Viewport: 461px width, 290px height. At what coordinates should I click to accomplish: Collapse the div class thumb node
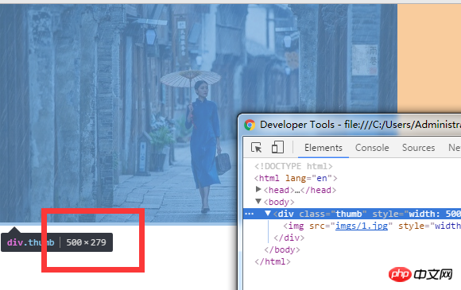tap(268, 213)
